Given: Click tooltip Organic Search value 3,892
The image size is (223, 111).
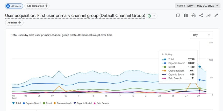Looking at the screenshot, I should pyautogui.click(x=191, y=63).
